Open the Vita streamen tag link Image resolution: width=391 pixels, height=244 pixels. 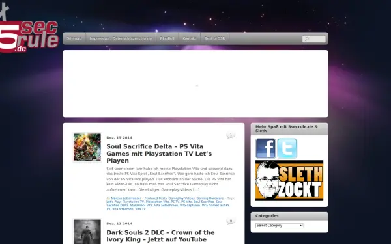coord(123,209)
